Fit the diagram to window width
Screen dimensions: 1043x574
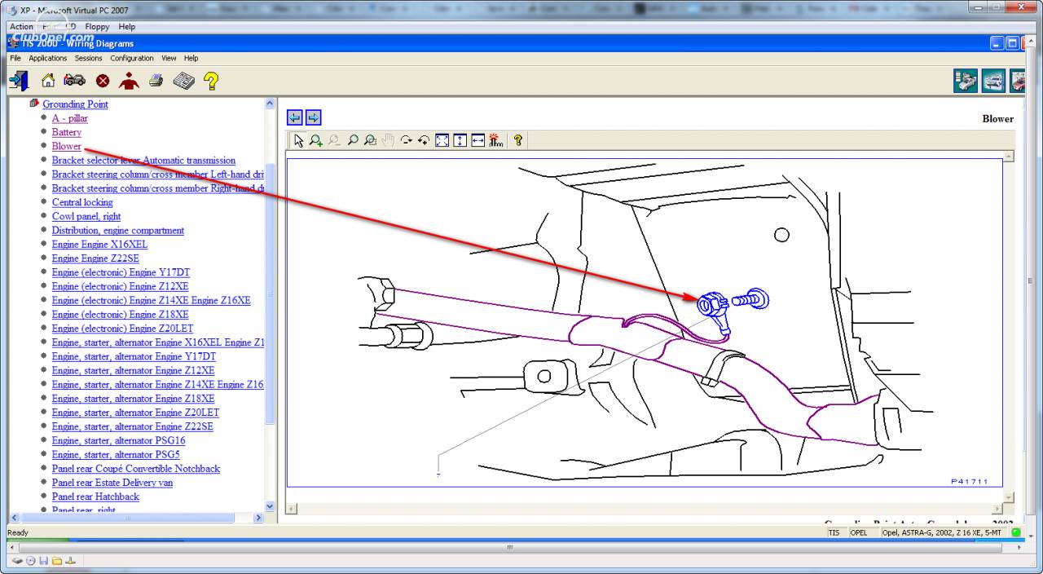[x=477, y=140]
